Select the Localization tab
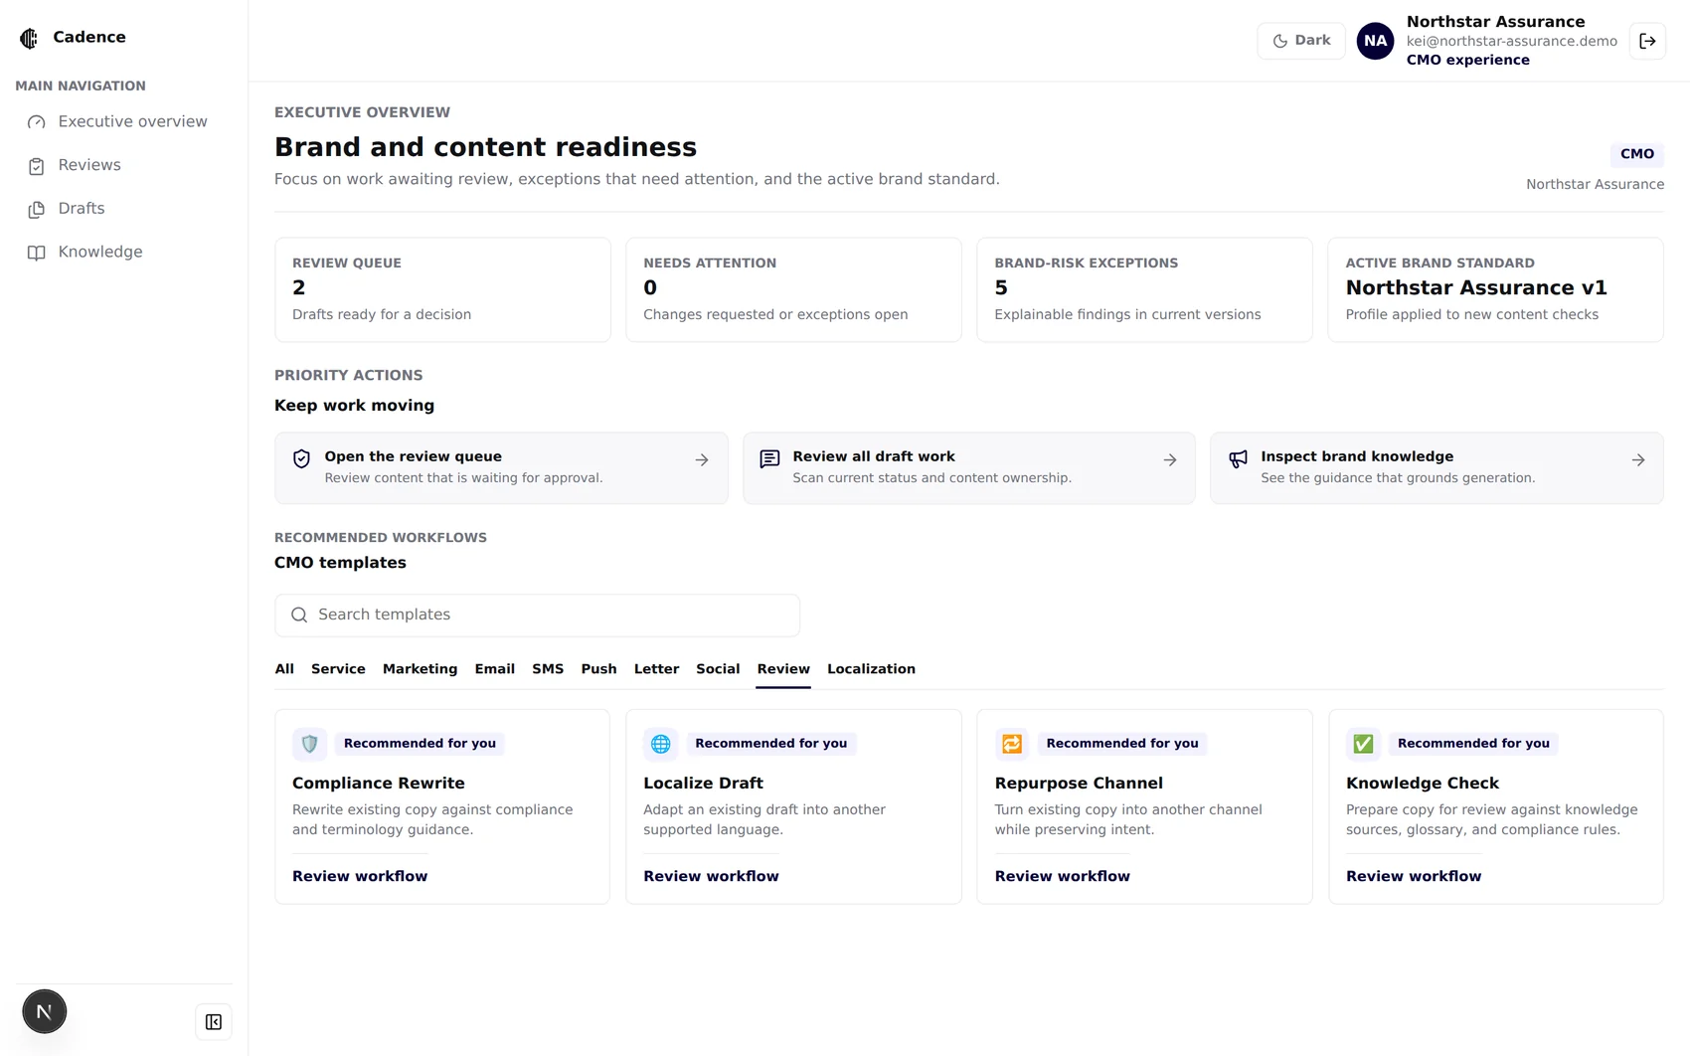This screenshot has width=1690, height=1056. pos(871,669)
